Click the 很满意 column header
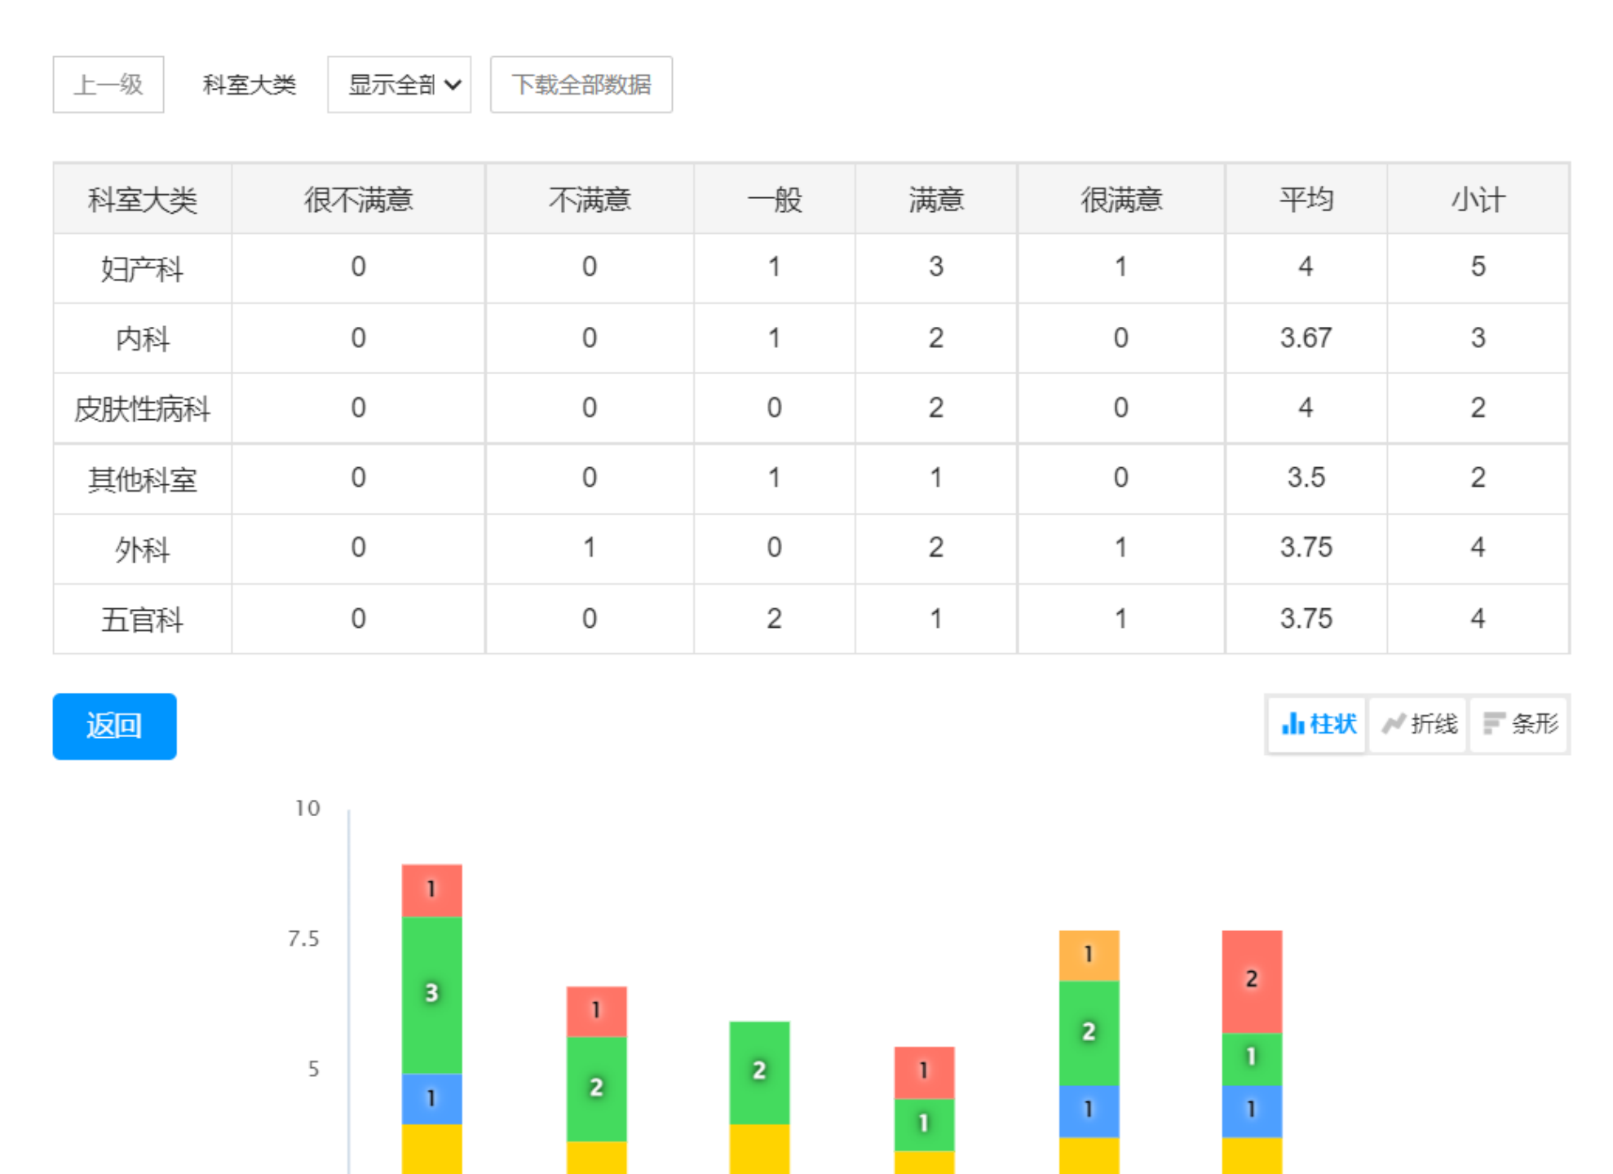This screenshot has width=1613, height=1174. [x=1121, y=199]
